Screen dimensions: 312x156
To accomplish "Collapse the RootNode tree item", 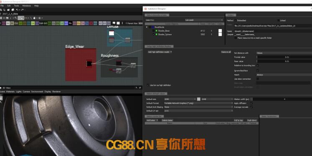I will click(147, 27).
